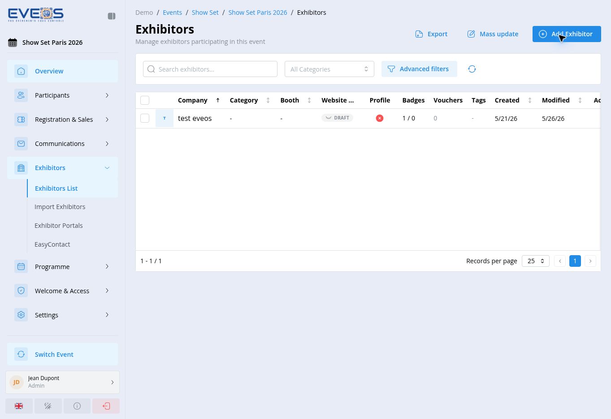Go to the previous page arrow
The width and height of the screenshot is (611, 419).
(x=560, y=261)
